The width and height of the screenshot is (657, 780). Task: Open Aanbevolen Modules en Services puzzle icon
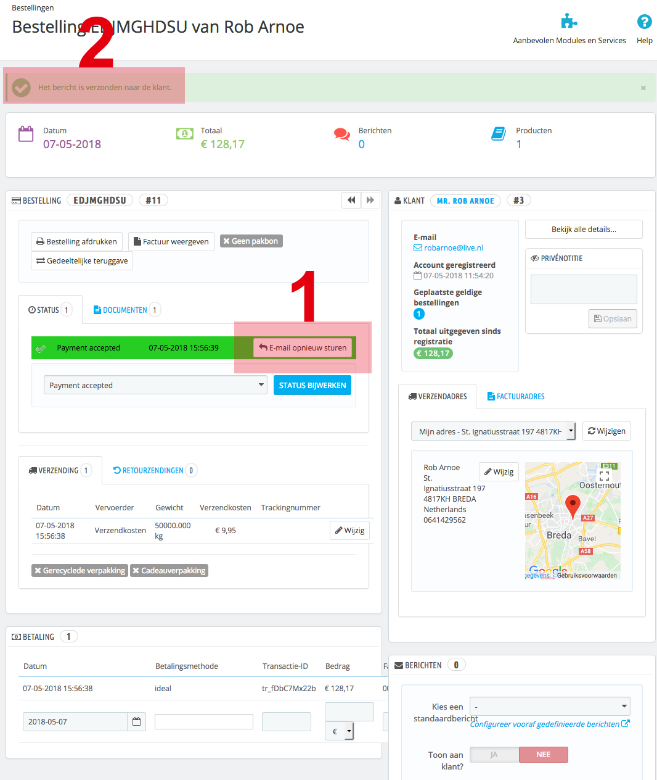click(569, 22)
